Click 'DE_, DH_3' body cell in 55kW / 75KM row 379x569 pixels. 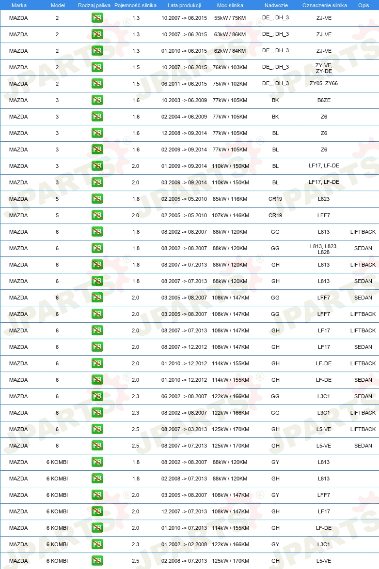pos(275,18)
